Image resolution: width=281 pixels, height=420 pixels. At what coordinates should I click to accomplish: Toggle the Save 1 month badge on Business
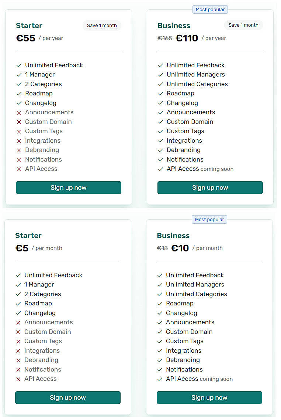click(243, 25)
